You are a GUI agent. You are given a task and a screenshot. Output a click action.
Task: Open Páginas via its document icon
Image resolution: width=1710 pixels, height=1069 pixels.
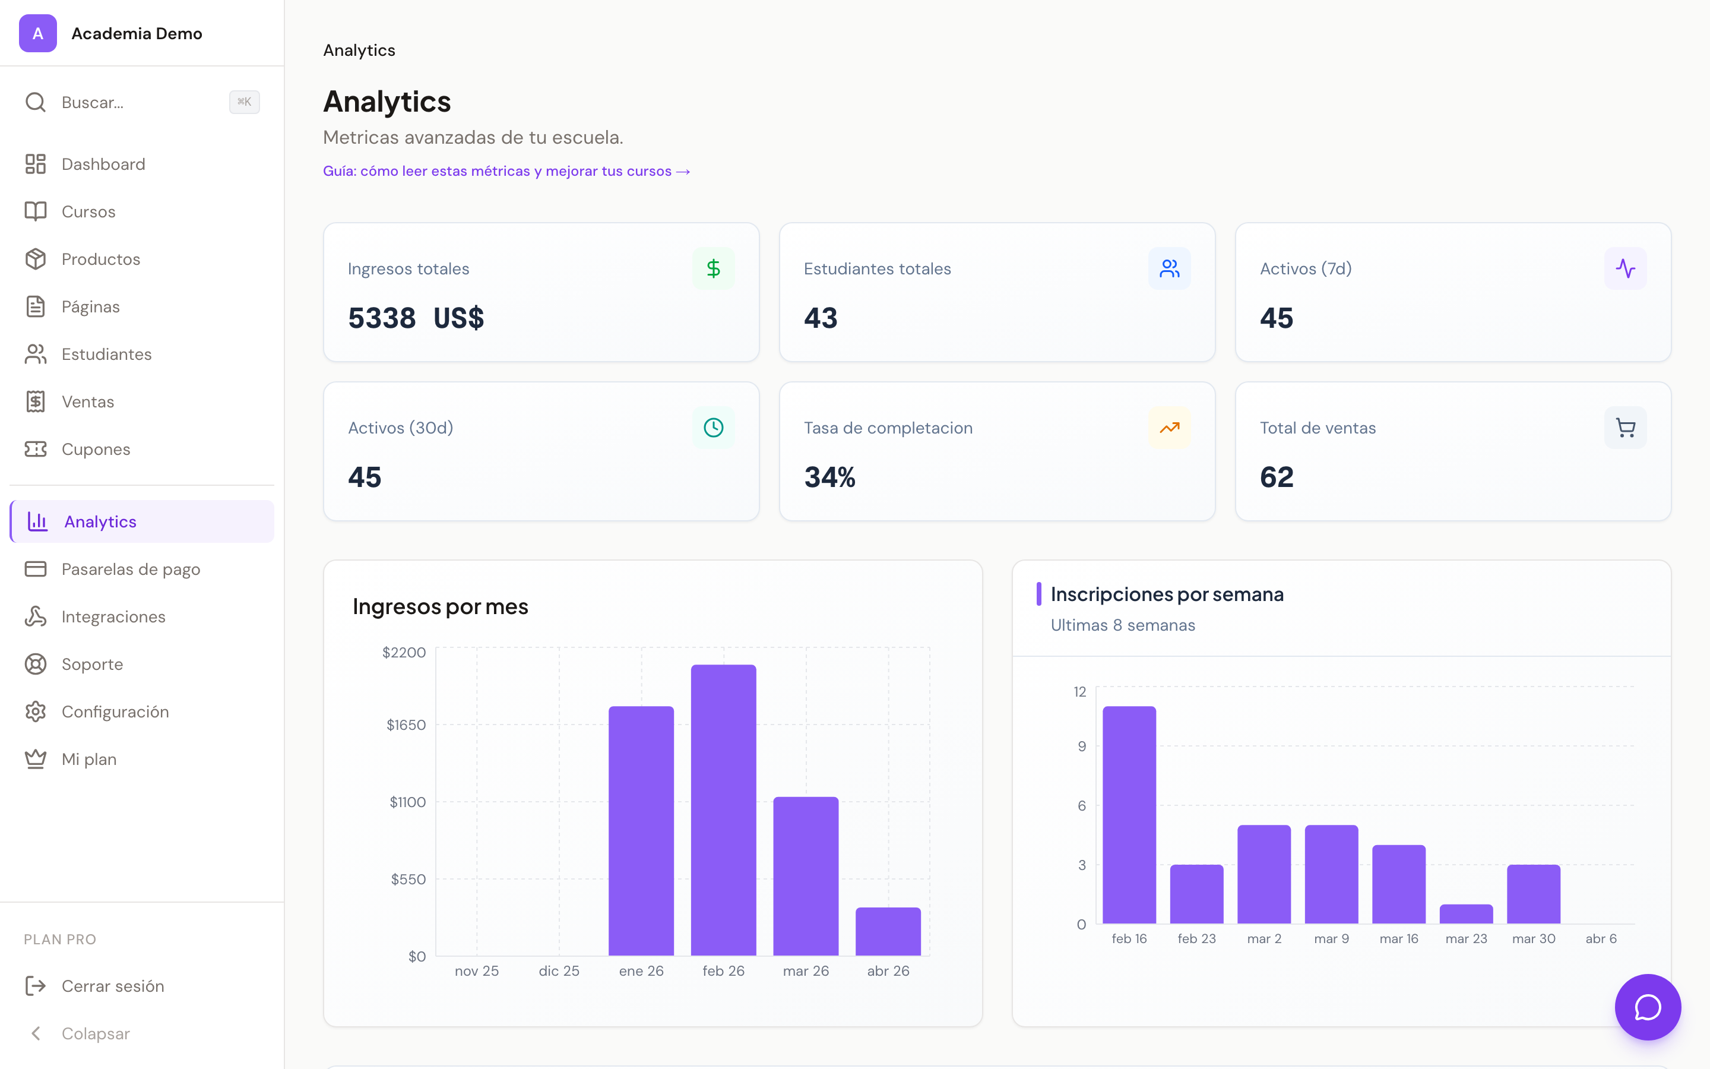tap(36, 306)
